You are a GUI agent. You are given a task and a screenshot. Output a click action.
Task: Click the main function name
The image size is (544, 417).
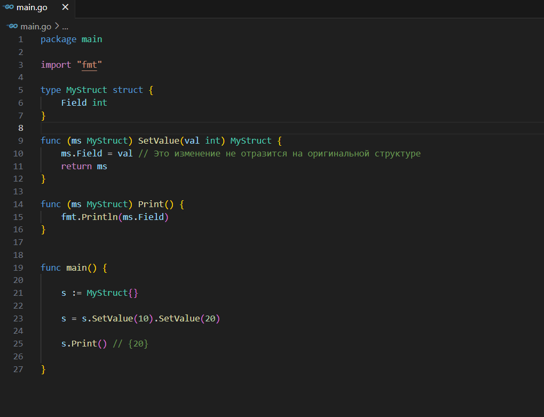pos(76,268)
